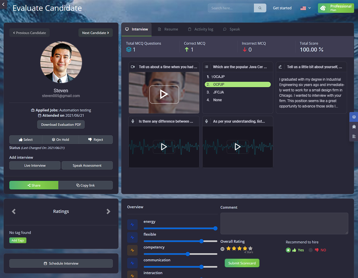The width and height of the screenshot is (358, 278).
Task: Mark candidate as Select
Action: 26,140
